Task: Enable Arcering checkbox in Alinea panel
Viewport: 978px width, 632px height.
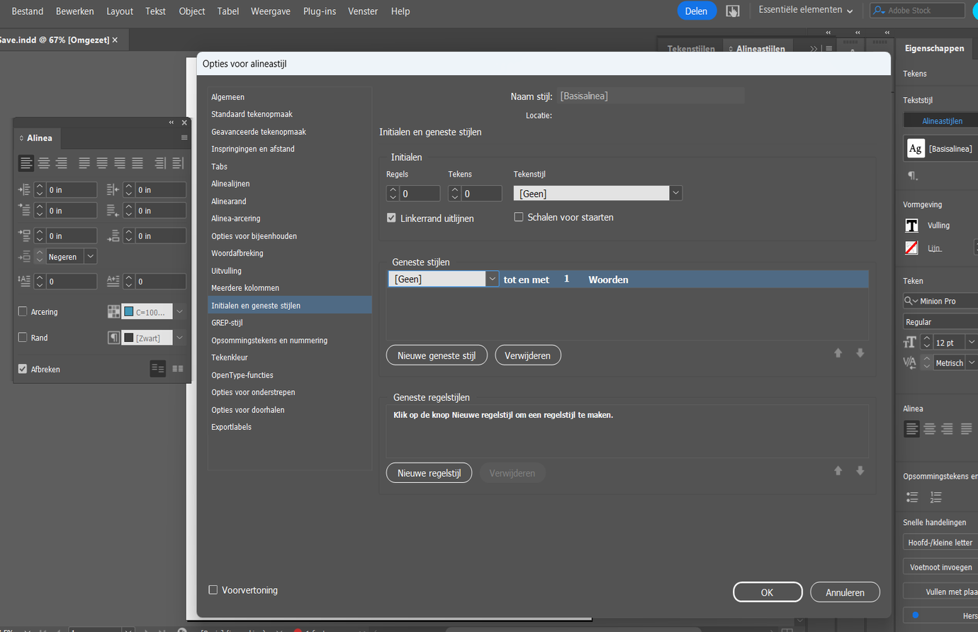Action: pyautogui.click(x=23, y=311)
